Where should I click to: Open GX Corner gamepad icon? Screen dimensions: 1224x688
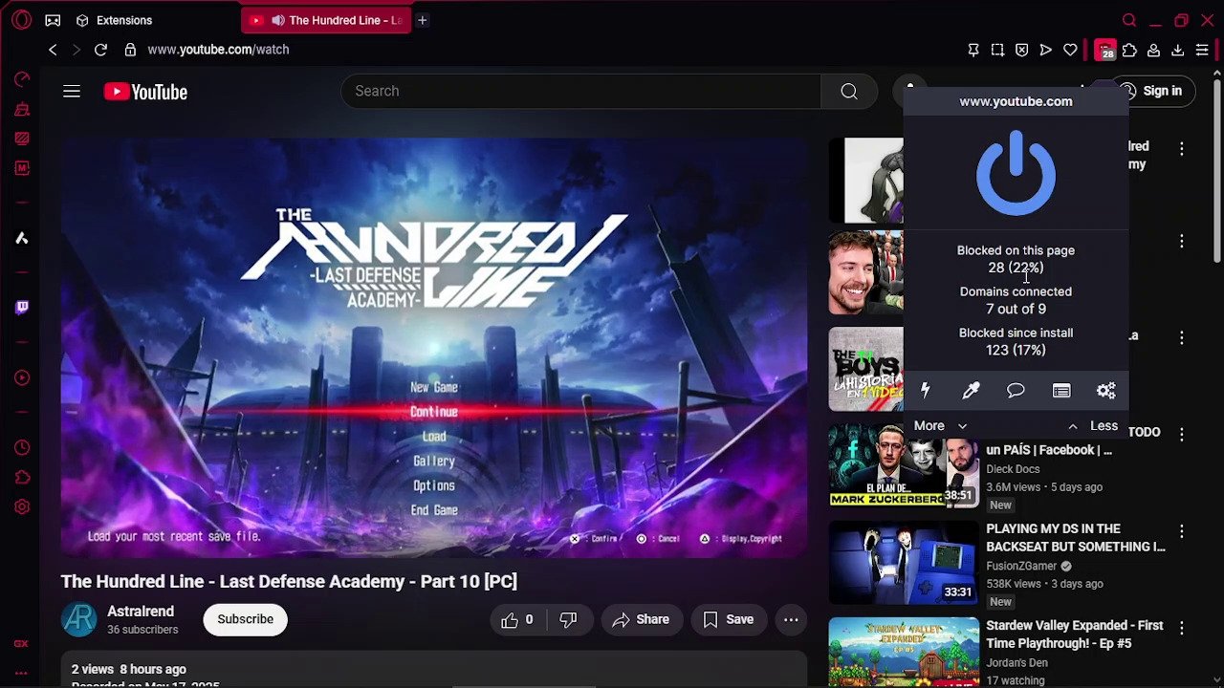[53, 20]
